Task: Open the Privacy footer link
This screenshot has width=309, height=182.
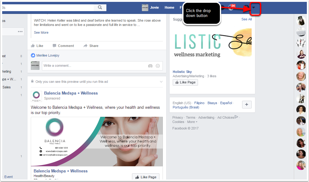Action: (178, 118)
